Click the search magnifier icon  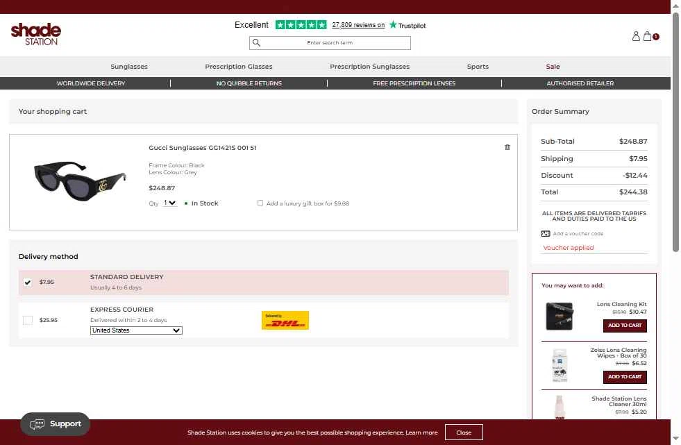(256, 42)
